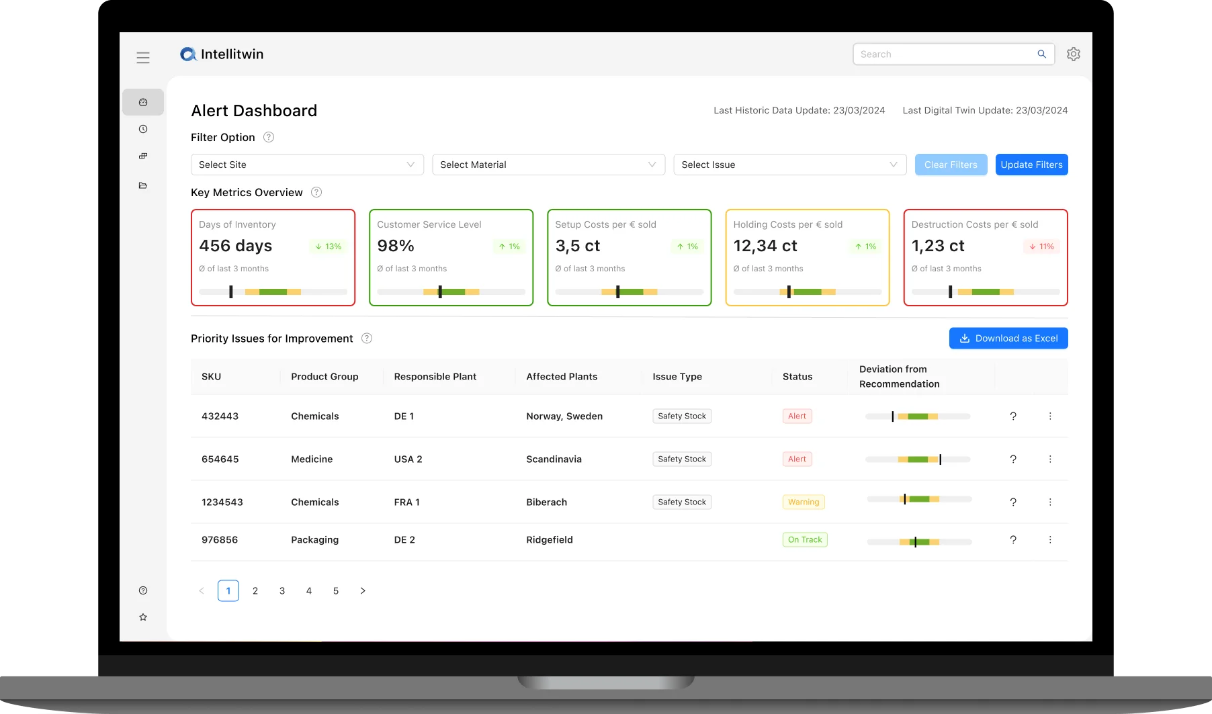Open the folder sidebar icon

pos(143,185)
